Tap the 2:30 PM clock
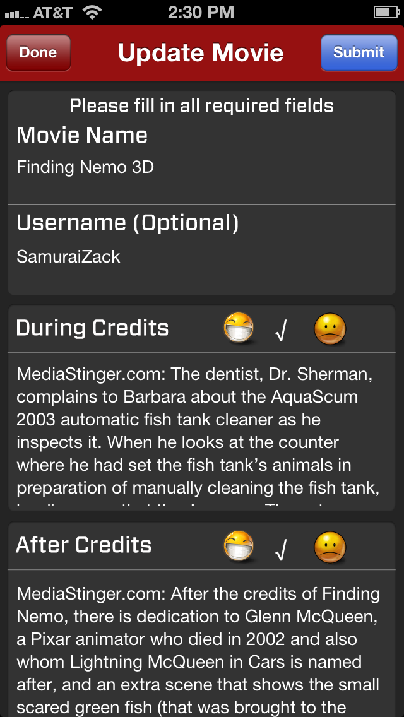Image resolution: width=404 pixels, height=717 pixels. (201, 12)
